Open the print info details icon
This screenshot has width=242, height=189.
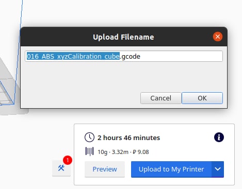click(219, 138)
